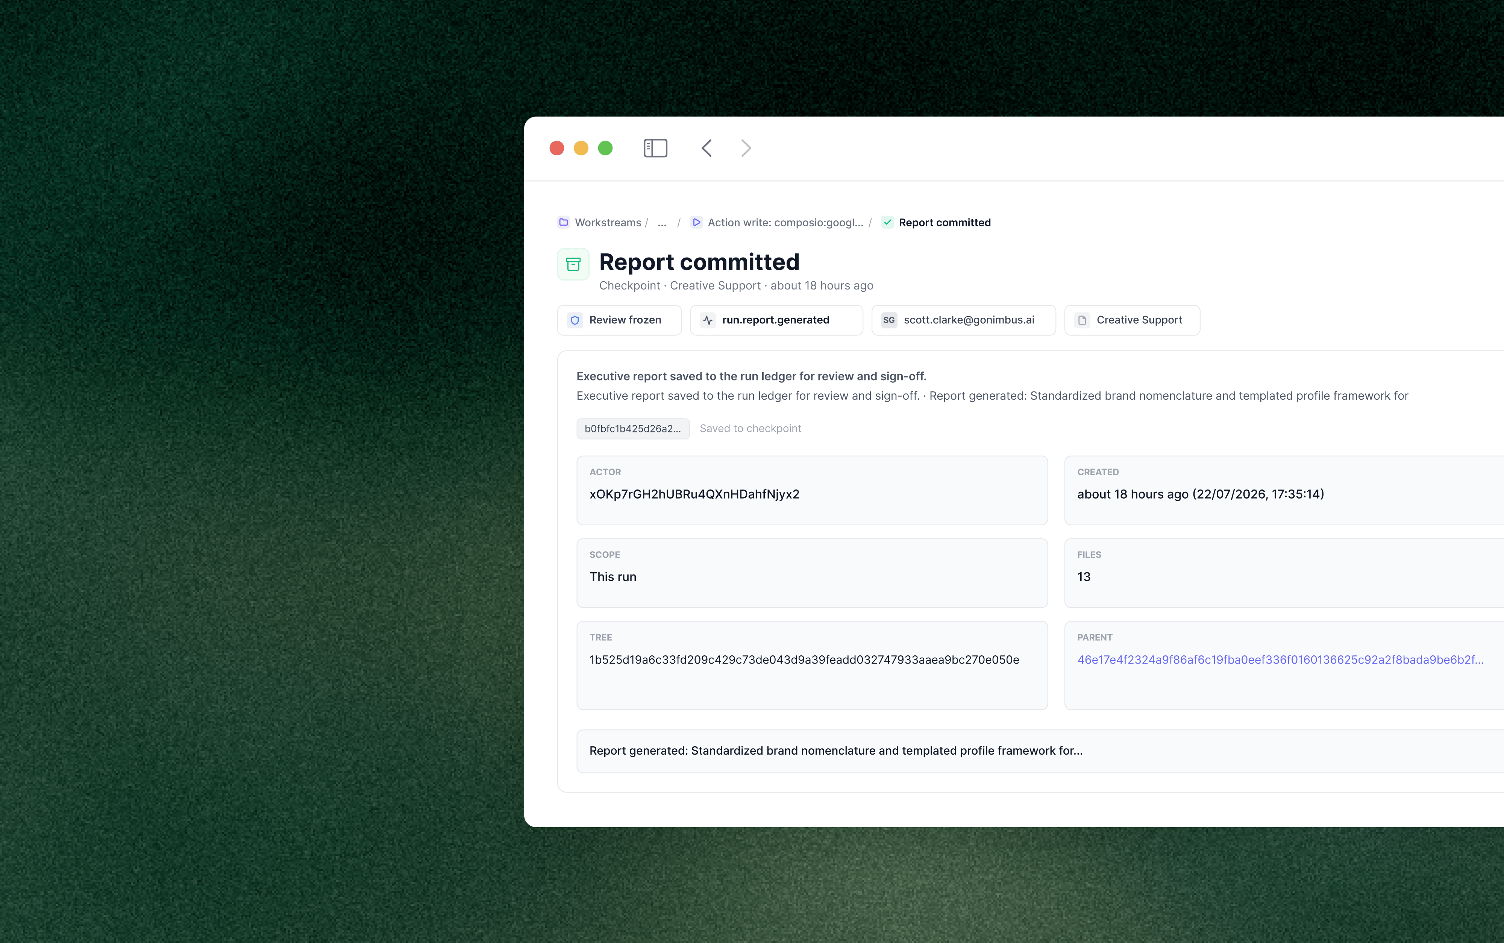Image resolution: width=1504 pixels, height=943 pixels.
Task: Go back with the left chevron
Action: [707, 148]
